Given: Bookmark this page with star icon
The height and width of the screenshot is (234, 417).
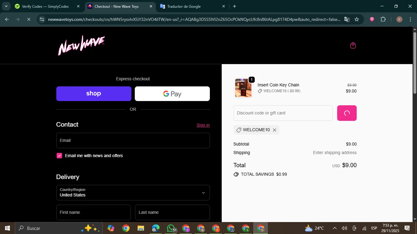Looking at the screenshot, I should pos(357,19).
